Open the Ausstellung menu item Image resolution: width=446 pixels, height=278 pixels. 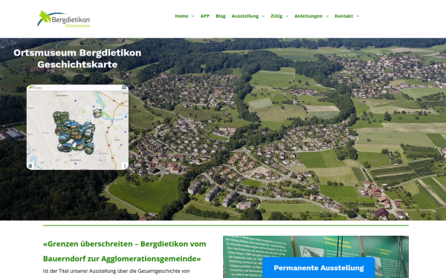(x=245, y=16)
